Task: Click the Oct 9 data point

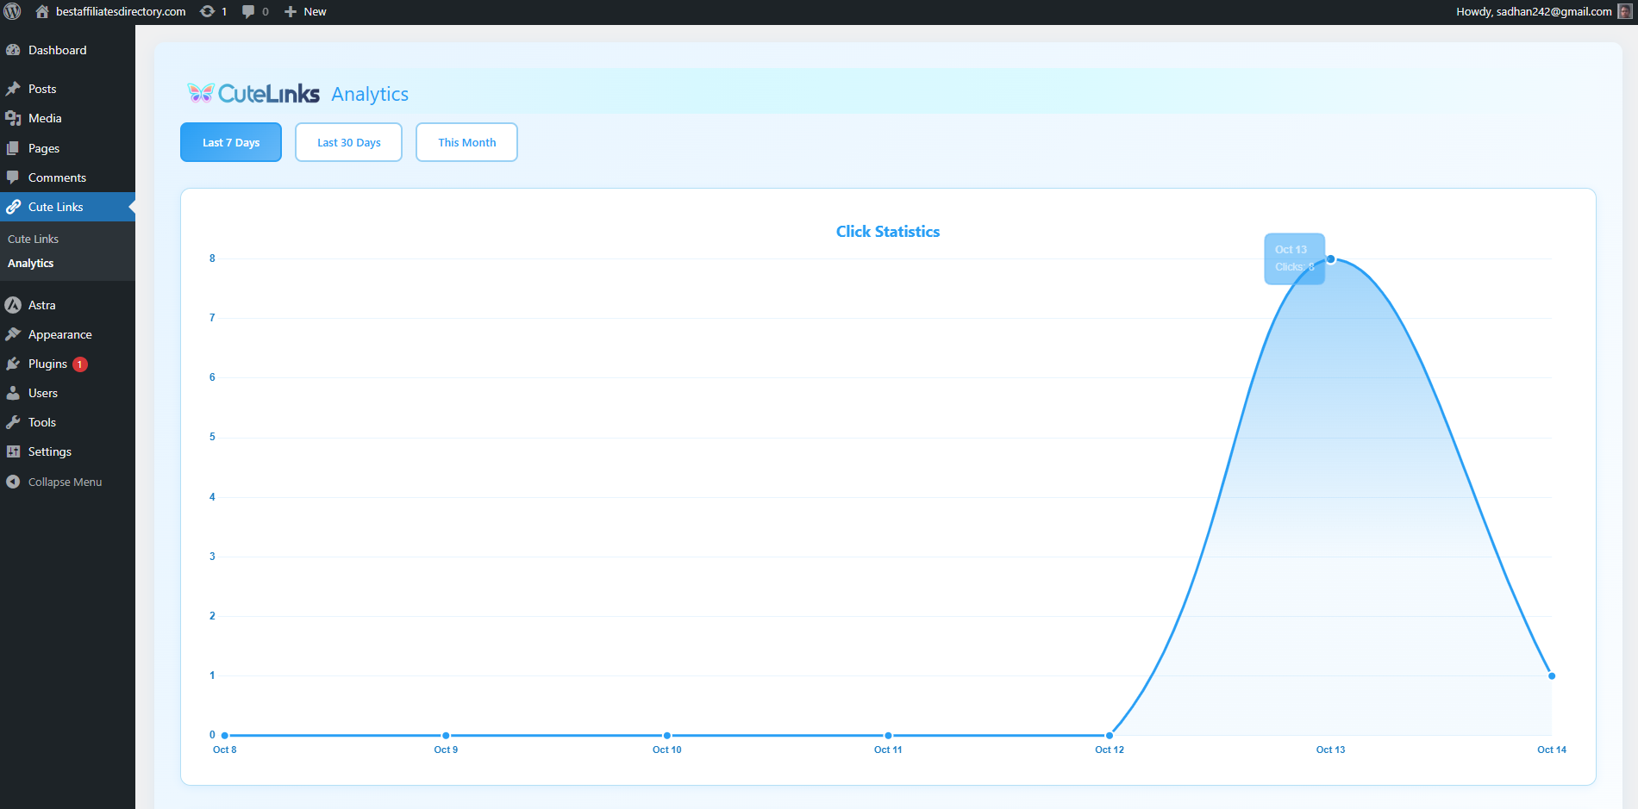Action: [x=446, y=735]
